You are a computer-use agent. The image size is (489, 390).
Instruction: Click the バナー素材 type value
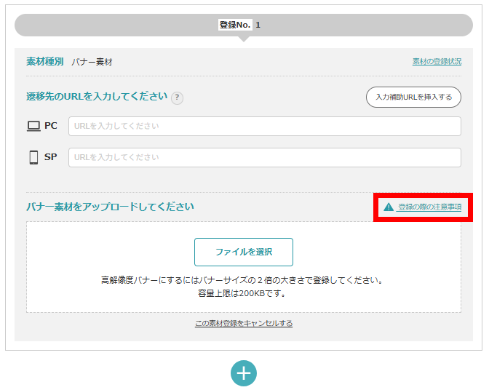[92, 62]
